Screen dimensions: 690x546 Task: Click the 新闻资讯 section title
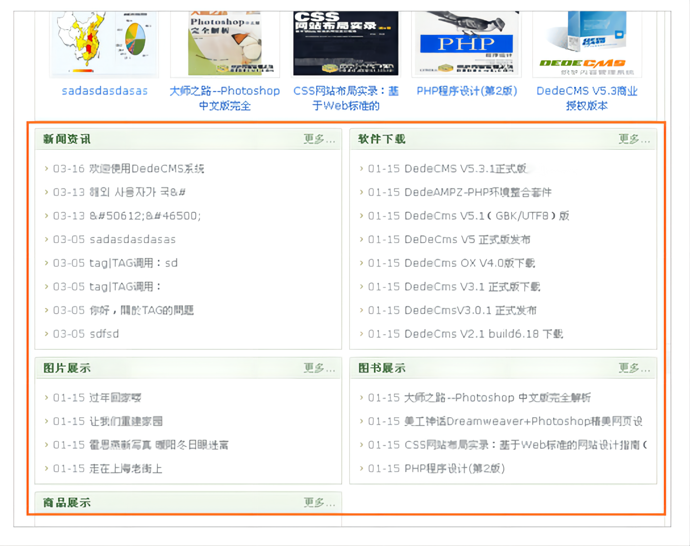(x=67, y=139)
